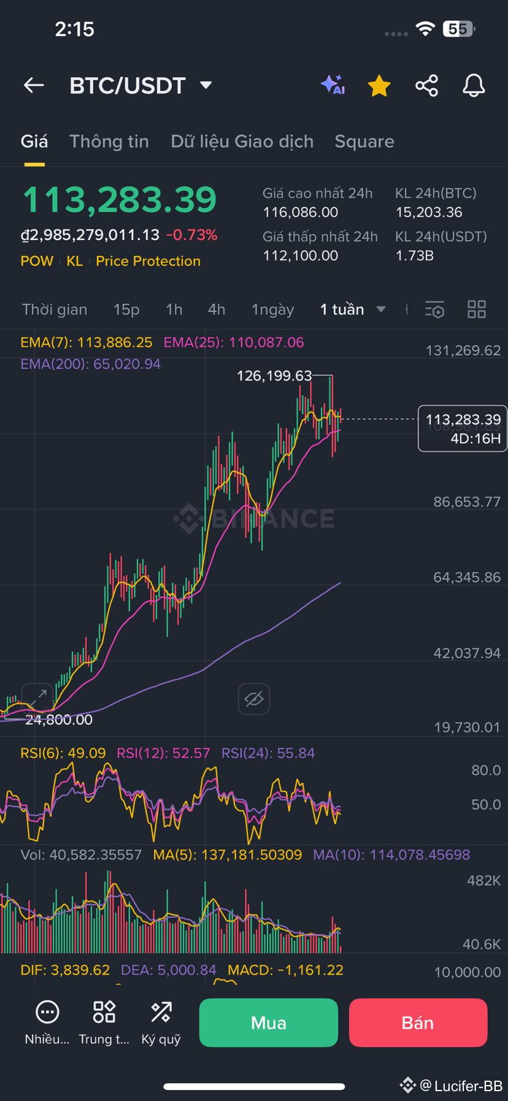Select the 1ngày interval

(273, 309)
